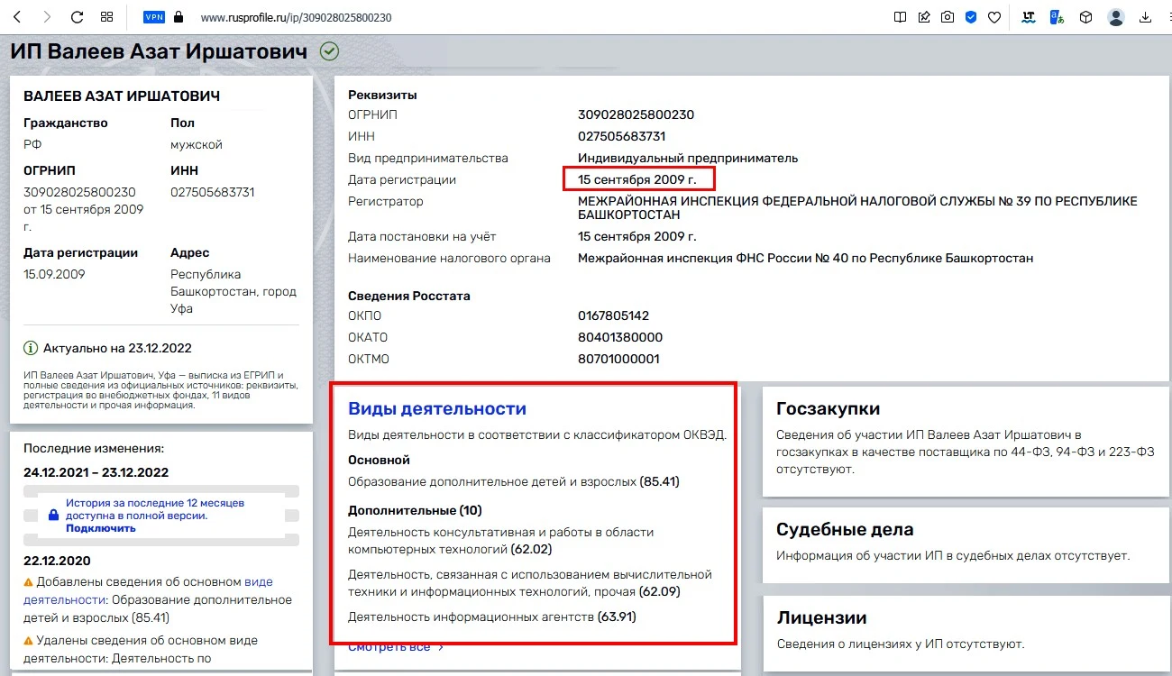1172x676 pixels.
Task: Click the Дата постановки на учёт value
Action: (637, 237)
